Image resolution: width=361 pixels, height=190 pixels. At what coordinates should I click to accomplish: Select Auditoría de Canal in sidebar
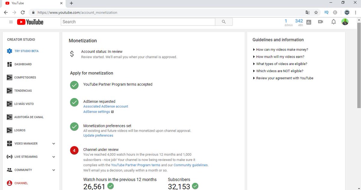[x=29, y=117]
